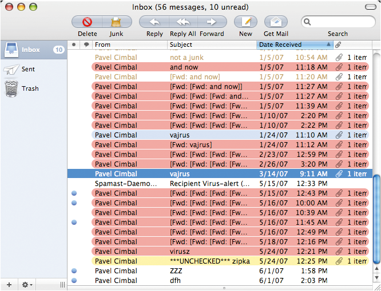Sort messages by Subject column
Screen dimensions: 381x291
click(212, 45)
